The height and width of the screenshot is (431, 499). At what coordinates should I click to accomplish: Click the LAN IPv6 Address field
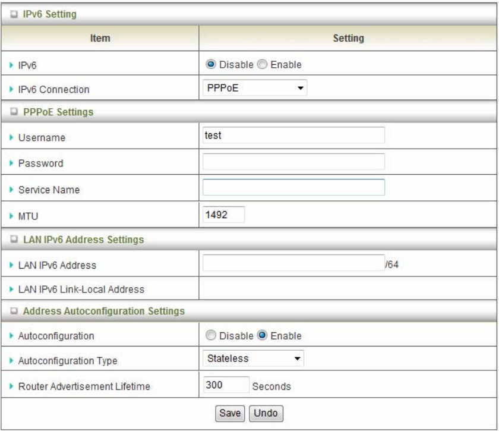click(293, 263)
